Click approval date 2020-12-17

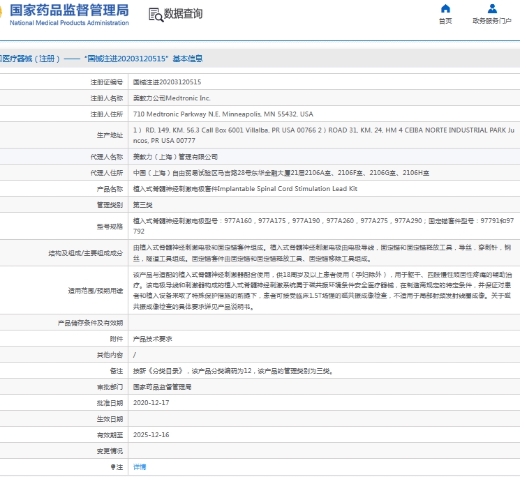[x=151, y=403]
